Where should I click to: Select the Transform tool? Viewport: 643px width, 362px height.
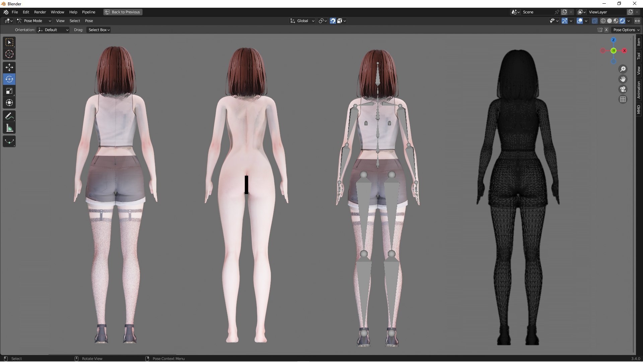click(9, 103)
